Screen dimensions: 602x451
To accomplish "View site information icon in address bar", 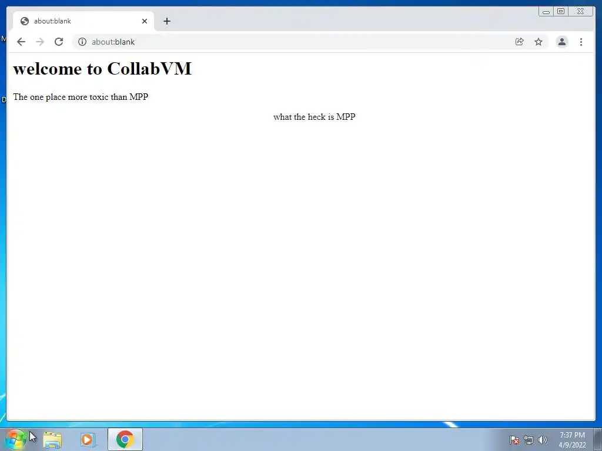I will 82,42.
